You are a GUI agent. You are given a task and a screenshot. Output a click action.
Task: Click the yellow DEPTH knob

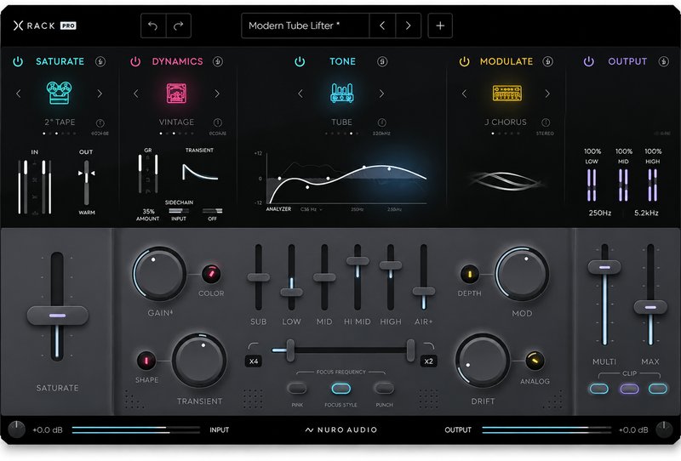pyautogui.click(x=470, y=274)
